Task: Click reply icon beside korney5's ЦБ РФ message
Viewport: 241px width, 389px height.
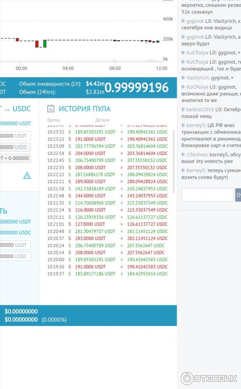Action: coord(184,125)
